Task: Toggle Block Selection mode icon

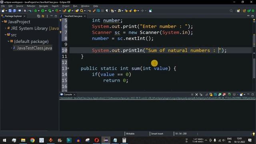Action: coord(102,11)
